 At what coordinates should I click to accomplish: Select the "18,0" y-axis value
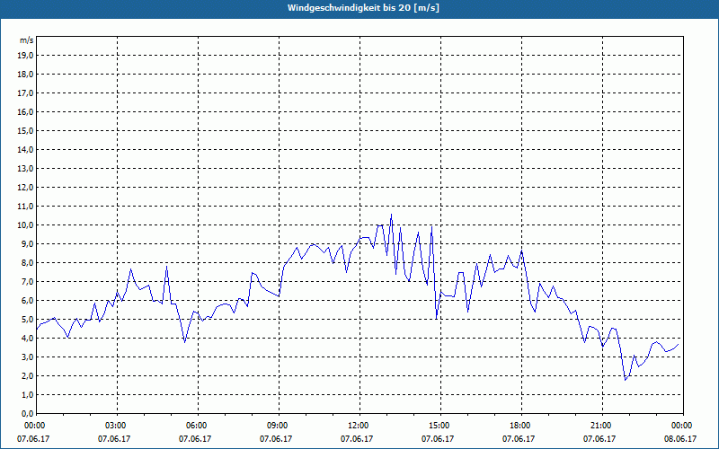point(25,75)
